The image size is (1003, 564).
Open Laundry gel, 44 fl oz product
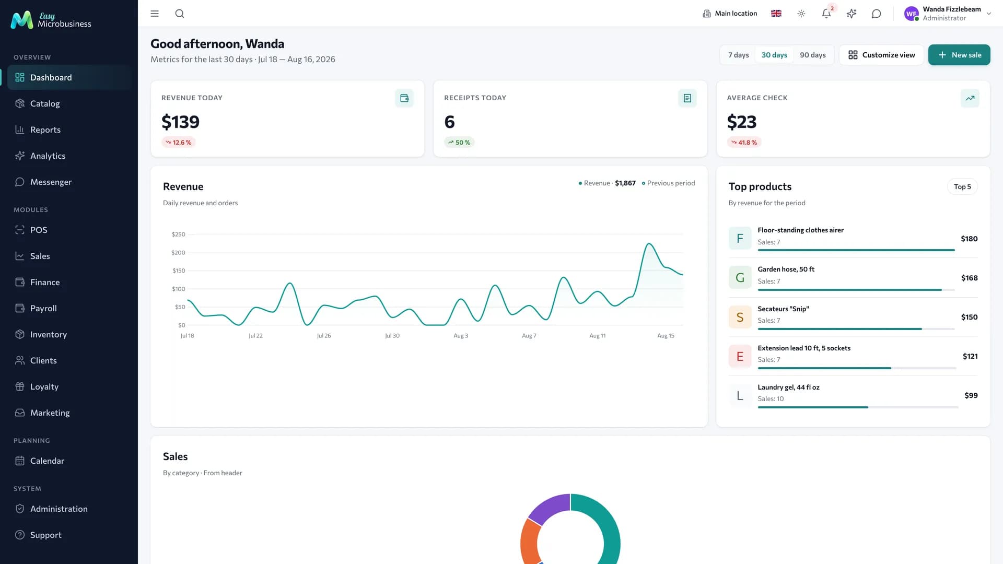[x=853, y=395]
